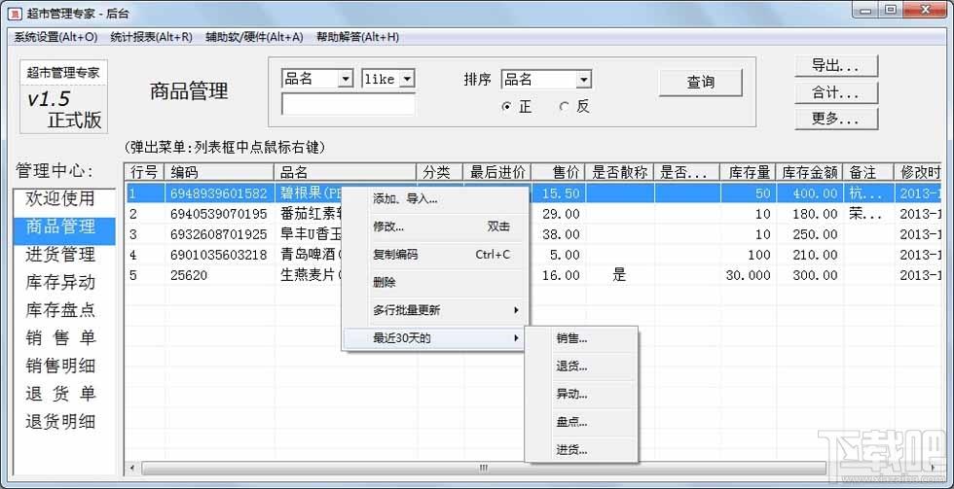This screenshot has width=954, height=489.
Task: Click the search keyword input box
Action: pos(349,104)
